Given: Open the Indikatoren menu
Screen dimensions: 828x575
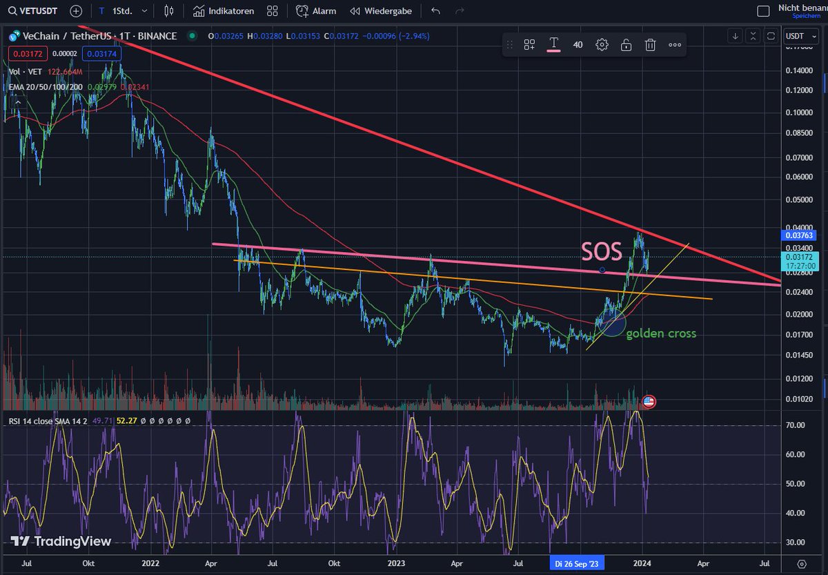Looking at the screenshot, I should 224,11.
